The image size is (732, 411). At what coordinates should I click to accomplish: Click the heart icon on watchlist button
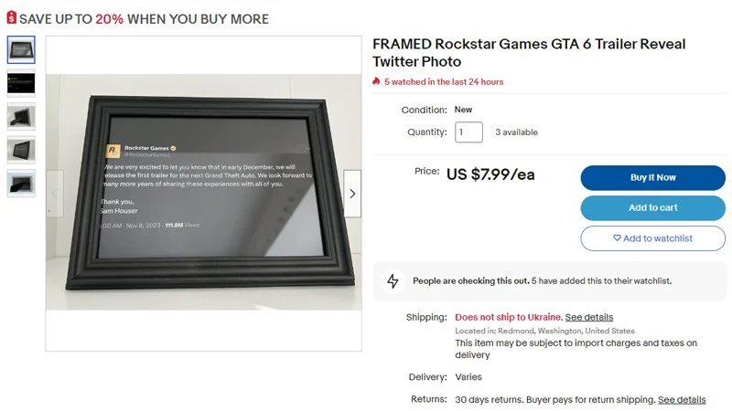coord(617,238)
